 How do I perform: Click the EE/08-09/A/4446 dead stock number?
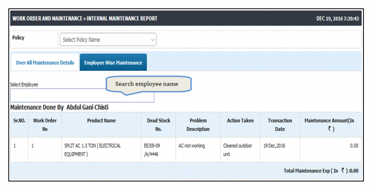point(151,150)
